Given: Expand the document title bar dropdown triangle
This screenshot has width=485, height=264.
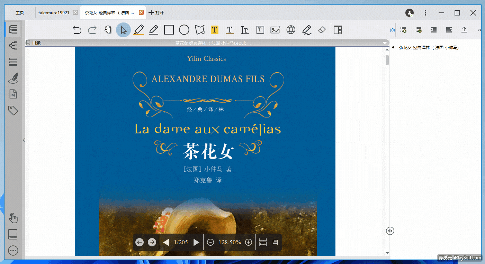Looking at the screenshot, I should (x=385, y=43).
